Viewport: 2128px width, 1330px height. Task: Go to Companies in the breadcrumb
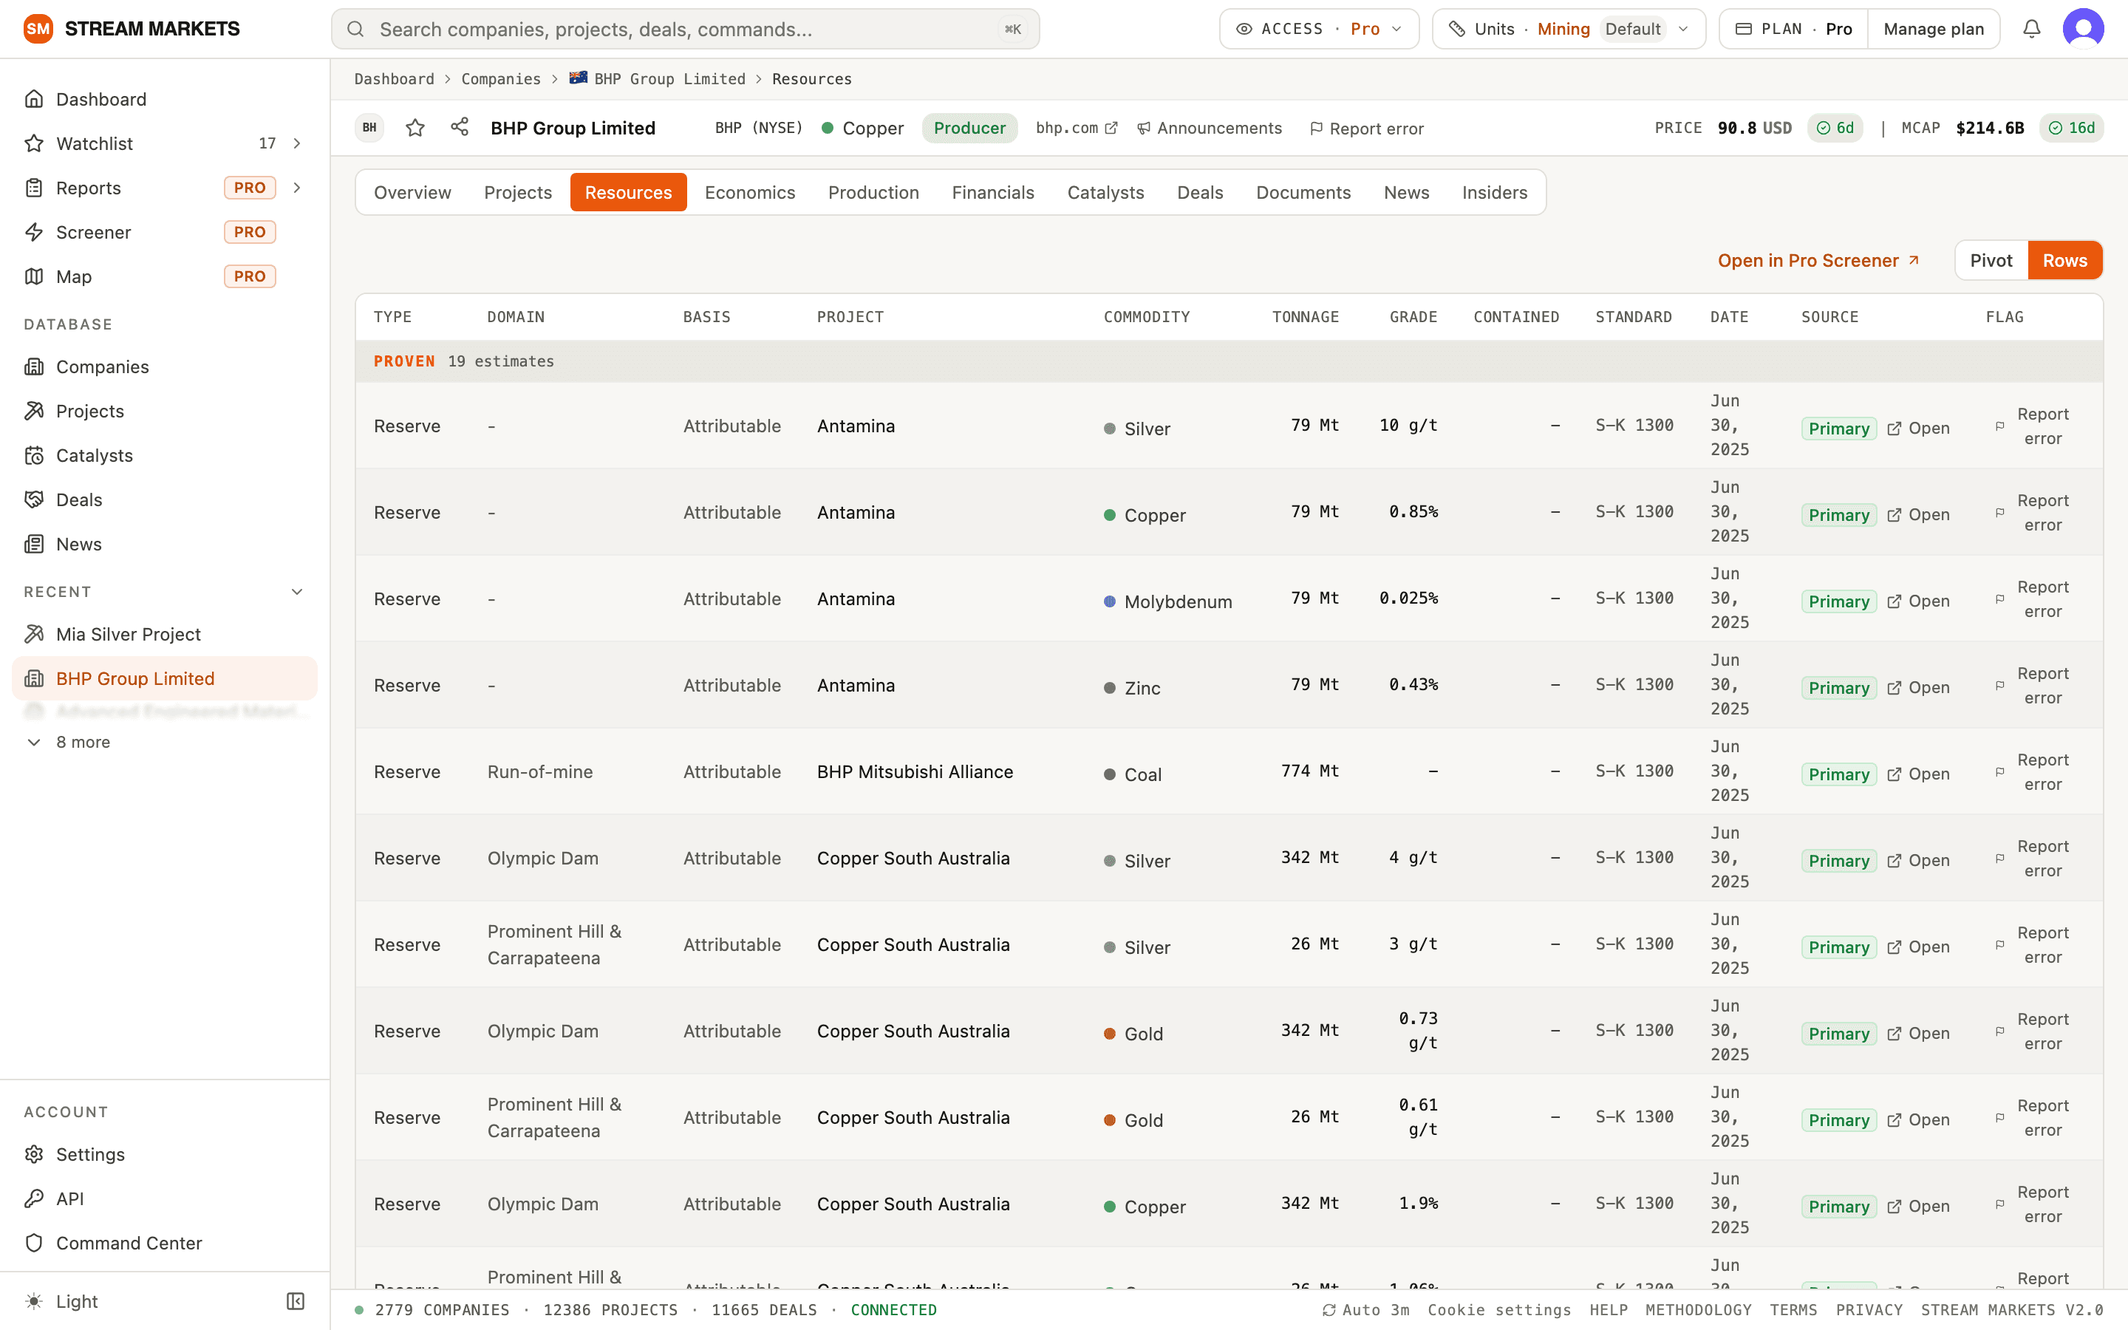[x=501, y=79]
